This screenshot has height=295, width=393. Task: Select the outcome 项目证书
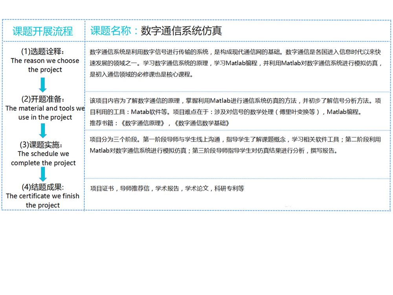102,188
